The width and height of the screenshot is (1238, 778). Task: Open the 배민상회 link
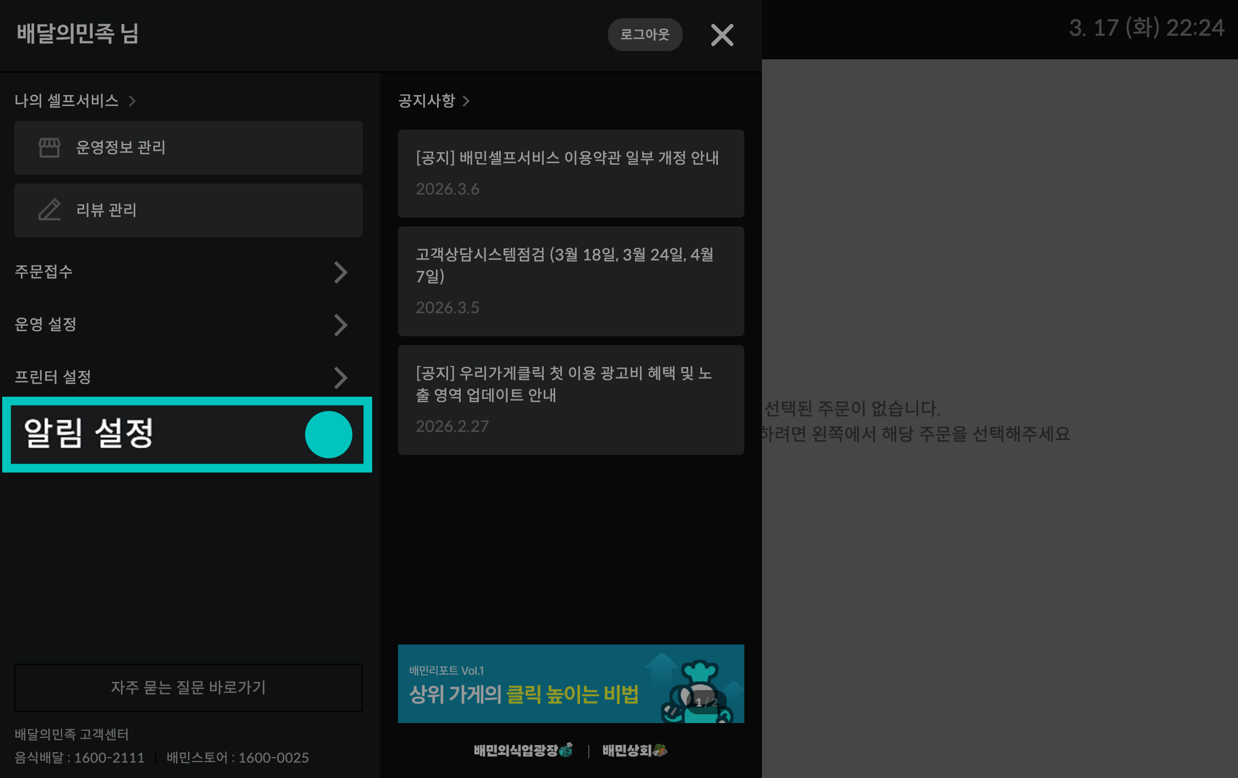pos(635,751)
